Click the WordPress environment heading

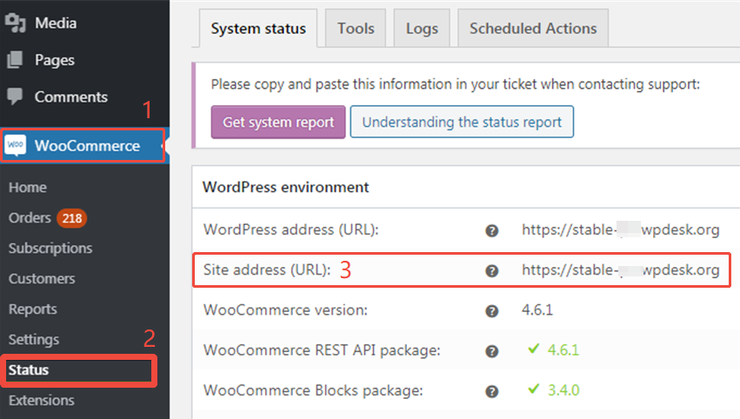[x=285, y=187]
